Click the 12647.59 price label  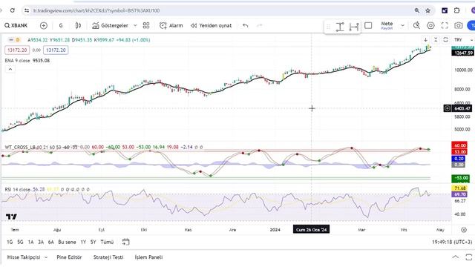point(463,53)
